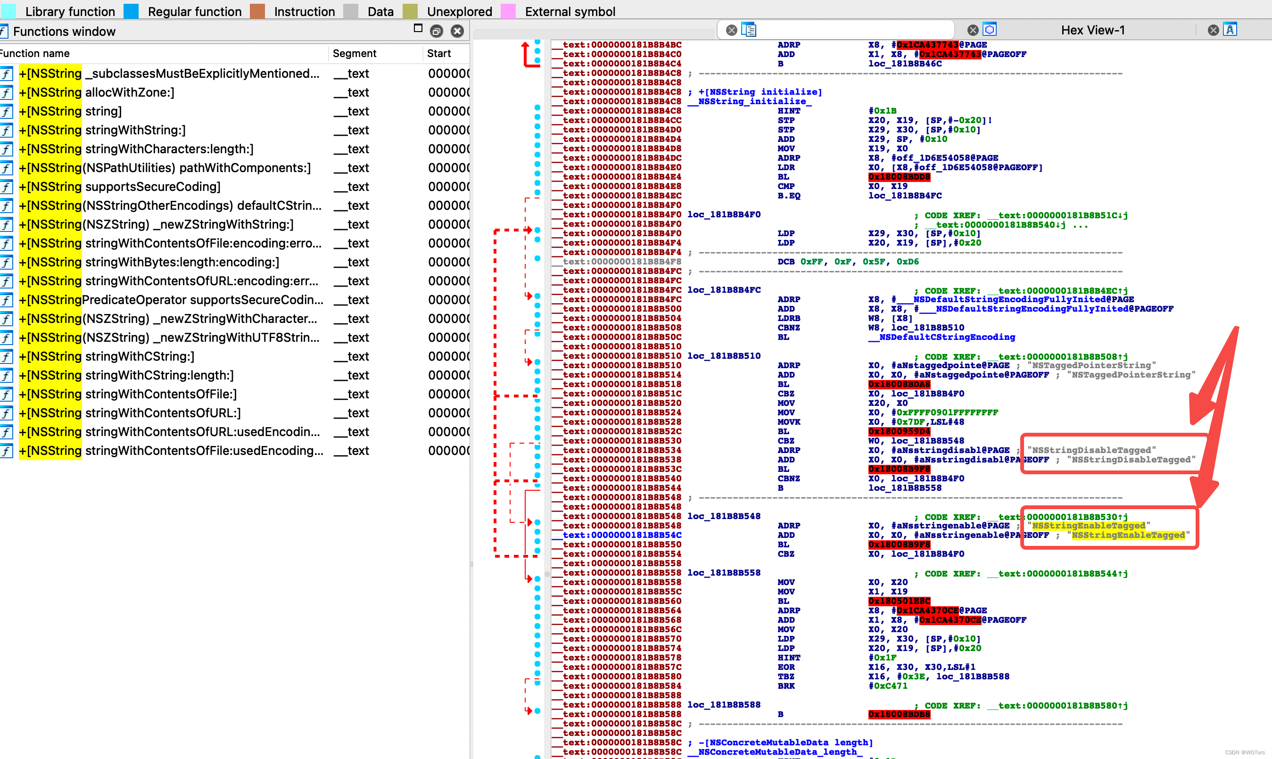Image resolution: width=1272 pixels, height=759 pixels.
Task: Click the 0x18008BDD8 highlighted BL operand at 181B8B4E4
Action: point(899,177)
